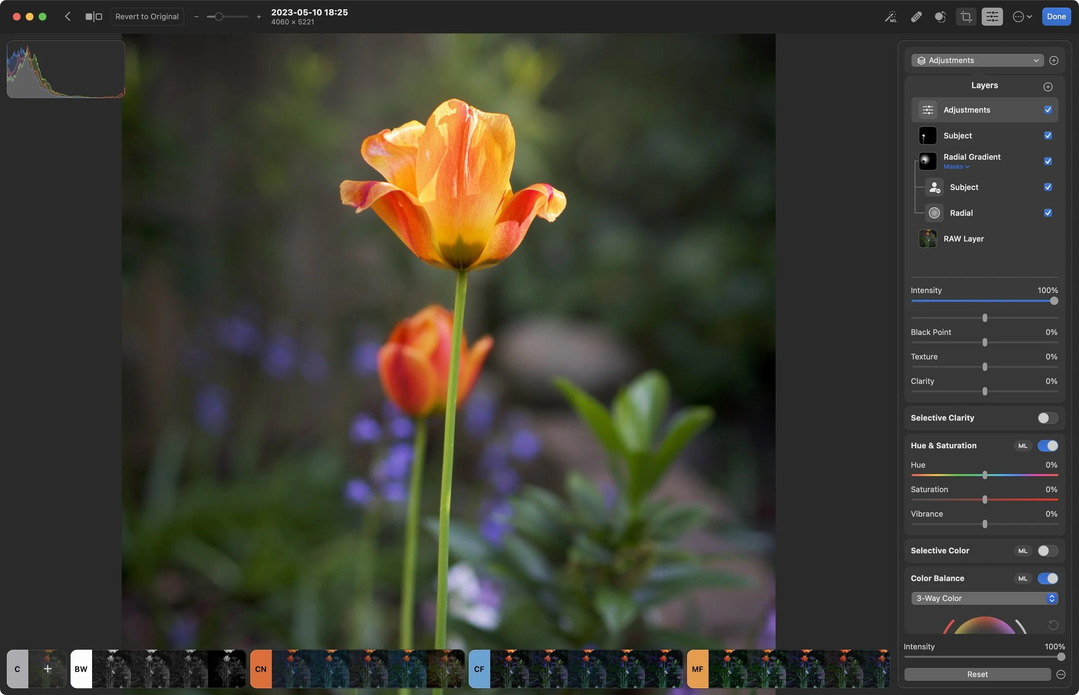Toggle split comparison view icon

(x=93, y=17)
